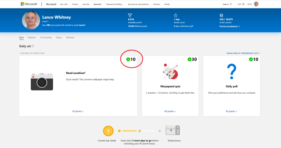The width and height of the screenshot is (281, 148).
Task: Click Pick your preference description text
Action: tap(232, 93)
